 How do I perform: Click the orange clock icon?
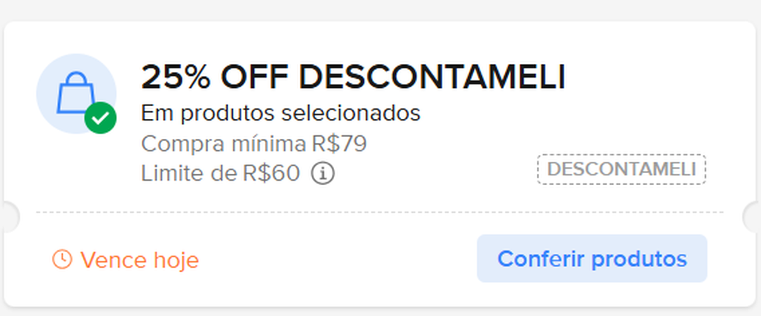point(62,259)
